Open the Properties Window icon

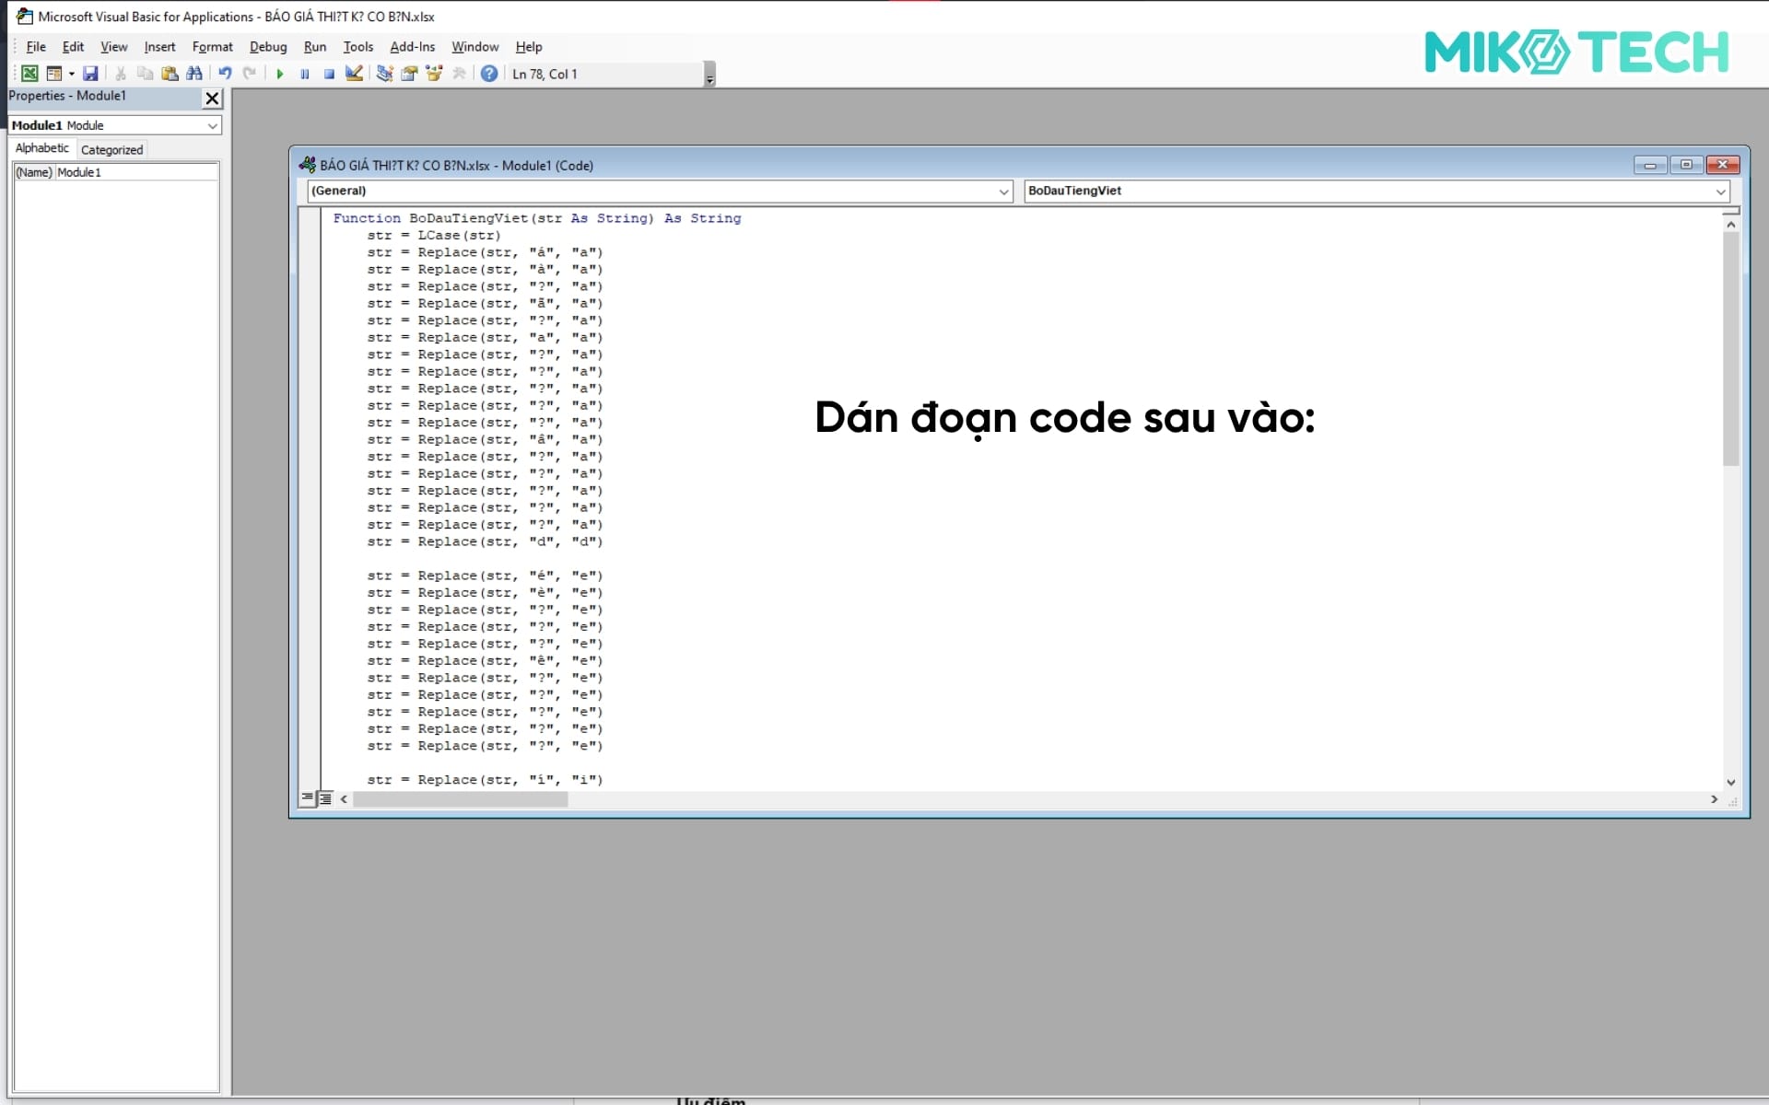409,74
